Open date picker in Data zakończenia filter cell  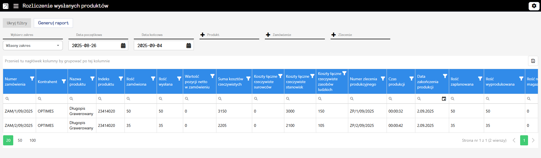[444, 99]
